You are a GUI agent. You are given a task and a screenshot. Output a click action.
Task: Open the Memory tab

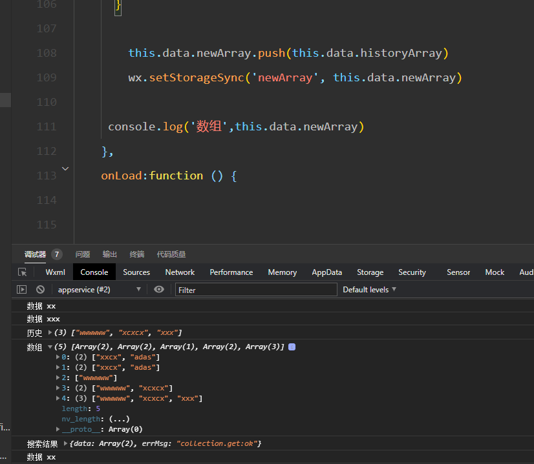point(283,272)
